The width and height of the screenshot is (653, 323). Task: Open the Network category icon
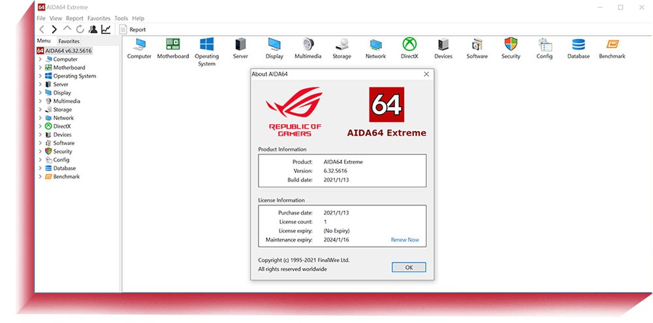(375, 44)
